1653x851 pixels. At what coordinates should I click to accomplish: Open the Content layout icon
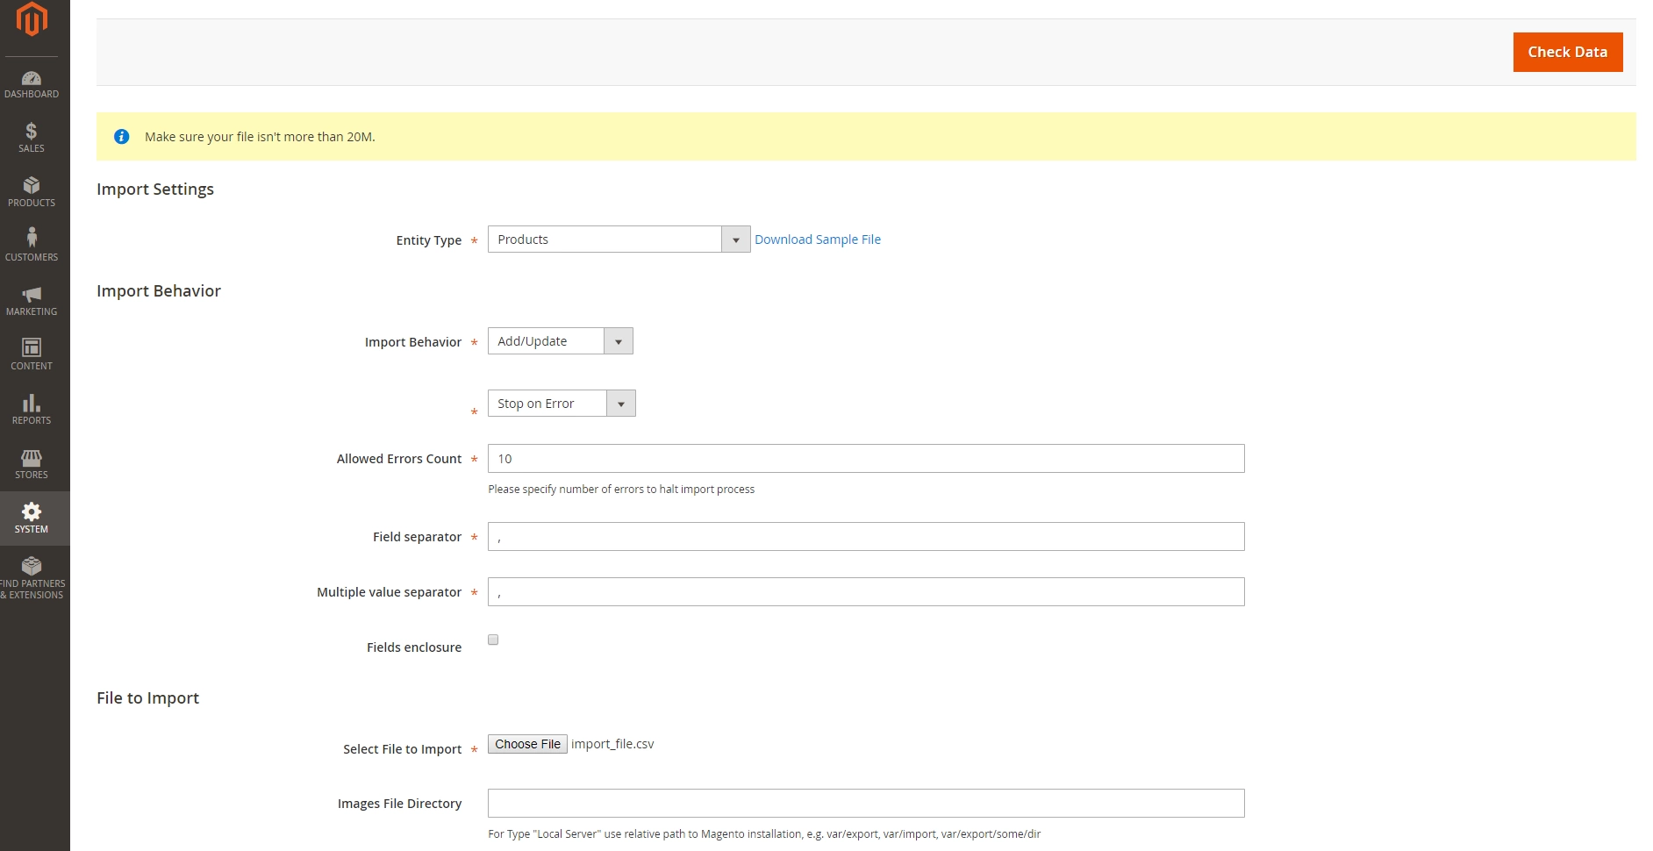click(32, 347)
